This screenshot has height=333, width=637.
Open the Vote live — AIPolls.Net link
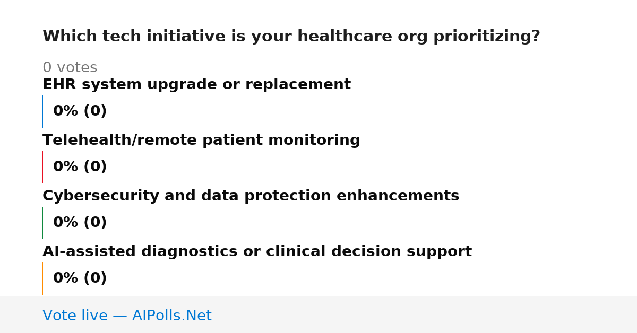tap(127, 316)
